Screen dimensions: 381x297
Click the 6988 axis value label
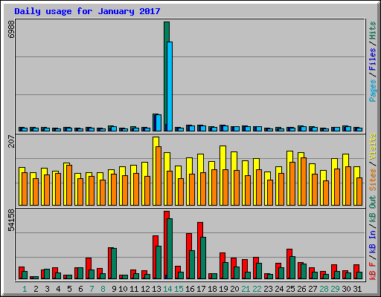coord(11,29)
